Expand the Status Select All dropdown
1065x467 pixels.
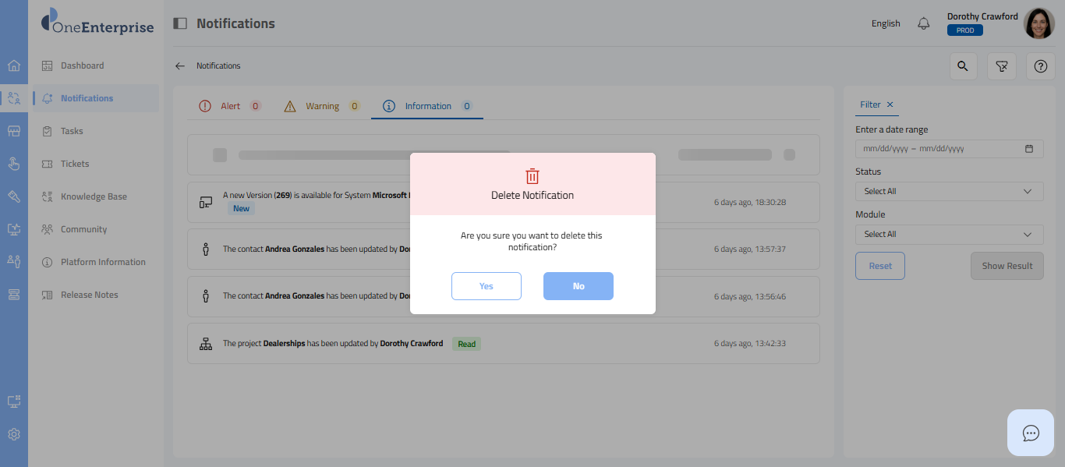click(949, 191)
